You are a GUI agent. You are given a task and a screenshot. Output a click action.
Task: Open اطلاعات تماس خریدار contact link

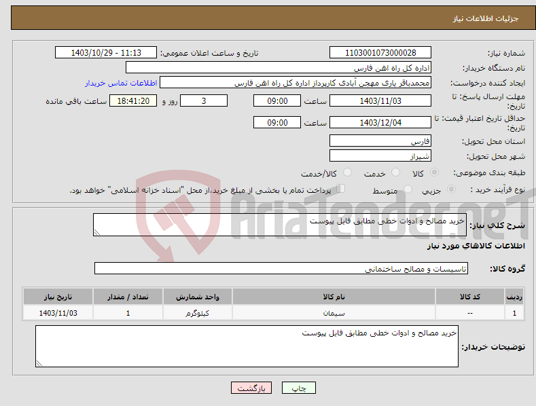click(121, 83)
